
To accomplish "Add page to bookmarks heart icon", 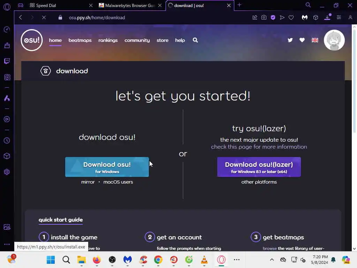I will pyautogui.click(x=291, y=17).
